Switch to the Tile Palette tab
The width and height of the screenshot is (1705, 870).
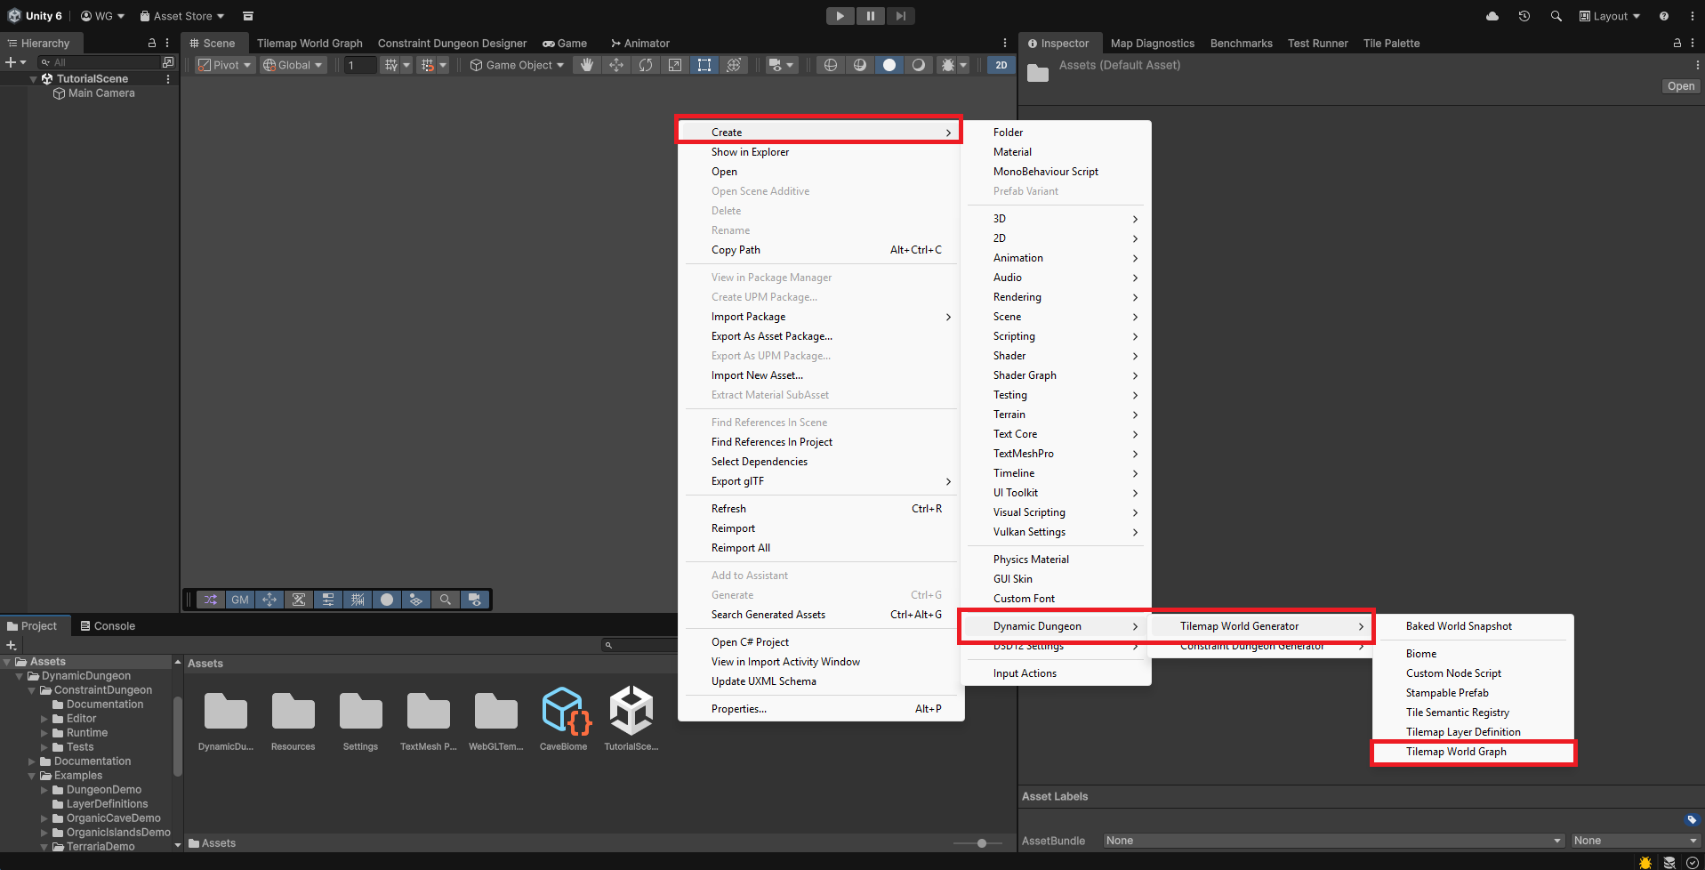[1391, 43]
